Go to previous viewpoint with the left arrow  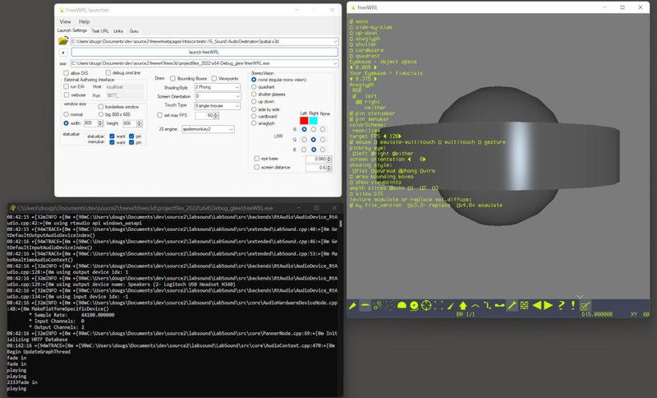tap(536, 306)
